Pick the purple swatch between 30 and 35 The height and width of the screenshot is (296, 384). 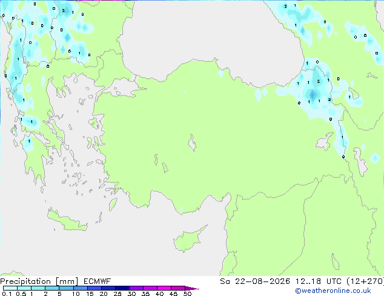(136, 288)
